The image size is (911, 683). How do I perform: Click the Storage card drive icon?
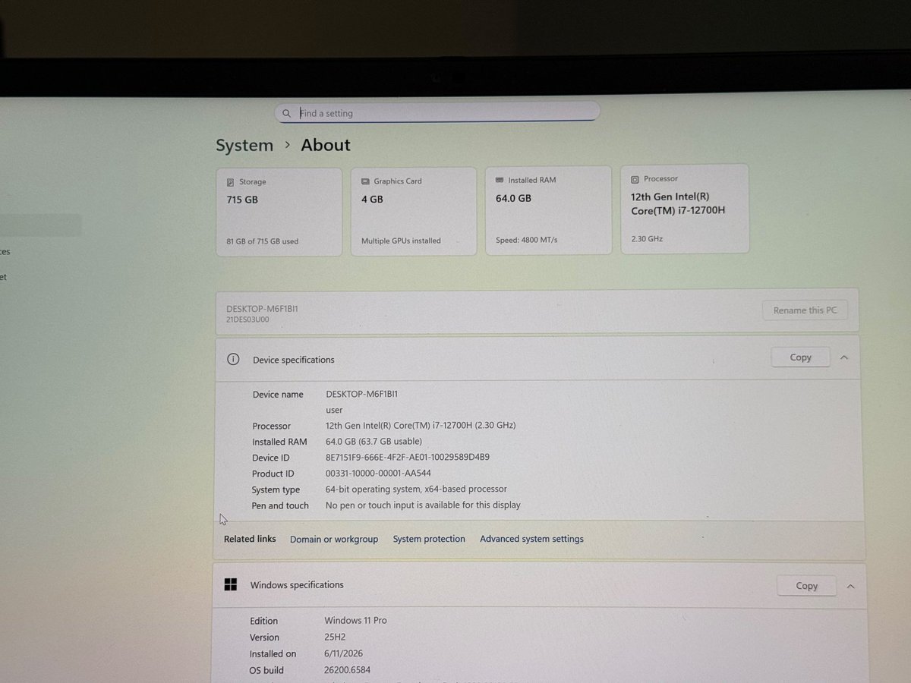click(231, 182)
